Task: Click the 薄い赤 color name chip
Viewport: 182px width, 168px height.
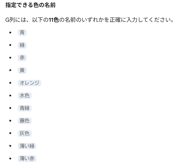Action: pyautogui.click(x=27, y=158)
